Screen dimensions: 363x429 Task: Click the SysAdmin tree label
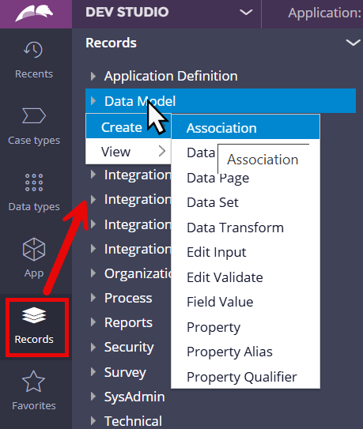tap(134, 397)
